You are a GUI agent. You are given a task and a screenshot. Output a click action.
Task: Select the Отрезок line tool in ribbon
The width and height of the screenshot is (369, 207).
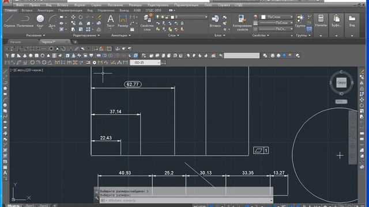tap(9, 21)
